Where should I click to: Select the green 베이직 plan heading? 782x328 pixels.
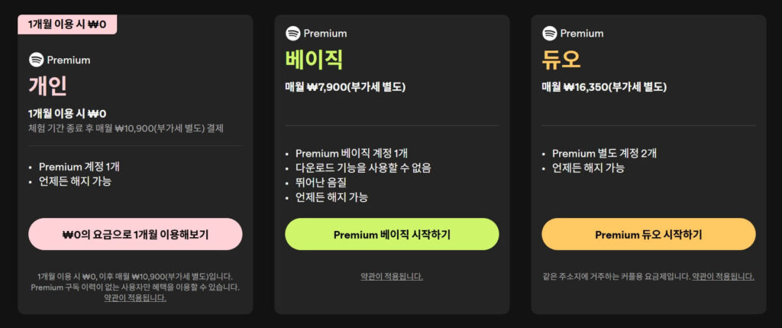pos(314,59)
